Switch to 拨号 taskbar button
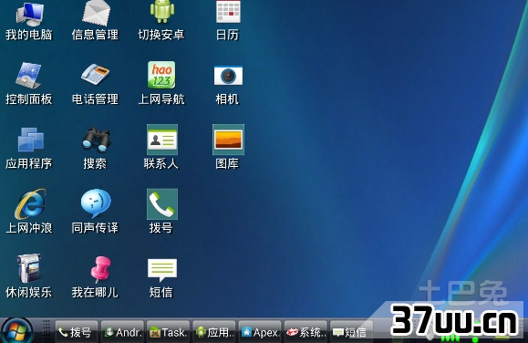 click(x=77, y=332)
